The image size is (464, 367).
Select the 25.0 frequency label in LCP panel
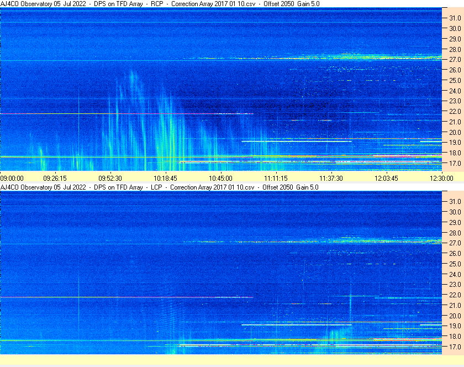455,264
